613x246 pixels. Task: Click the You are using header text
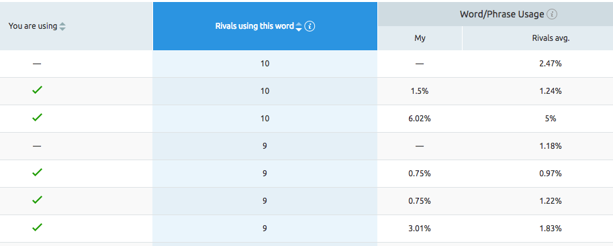tap(33, 26)
